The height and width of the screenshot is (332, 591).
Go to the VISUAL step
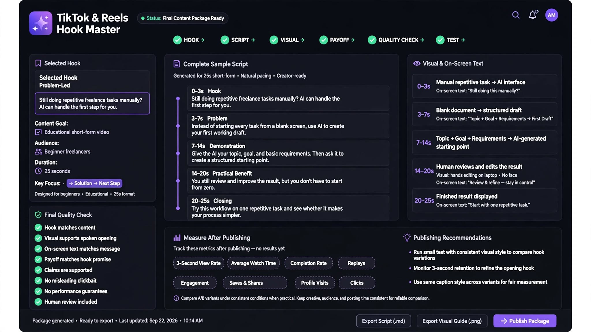click(x=287, y=40)
